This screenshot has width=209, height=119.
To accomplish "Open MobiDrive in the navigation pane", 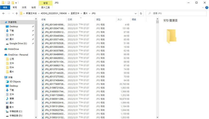I will 13,49.
